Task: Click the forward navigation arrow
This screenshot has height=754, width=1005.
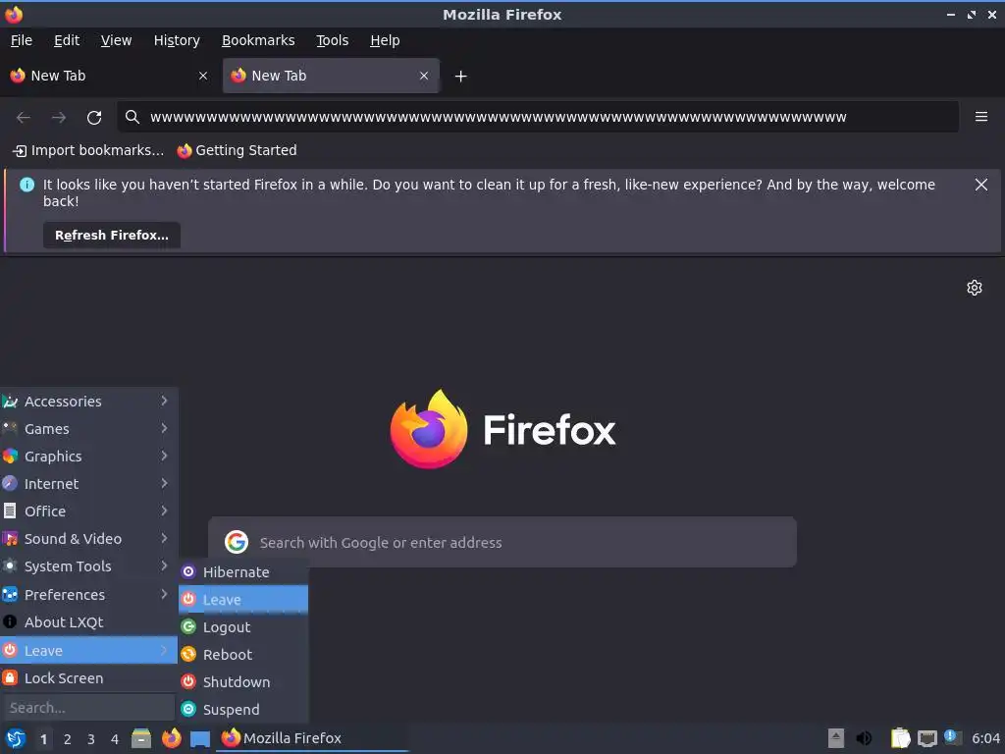Action: (59, 118)
